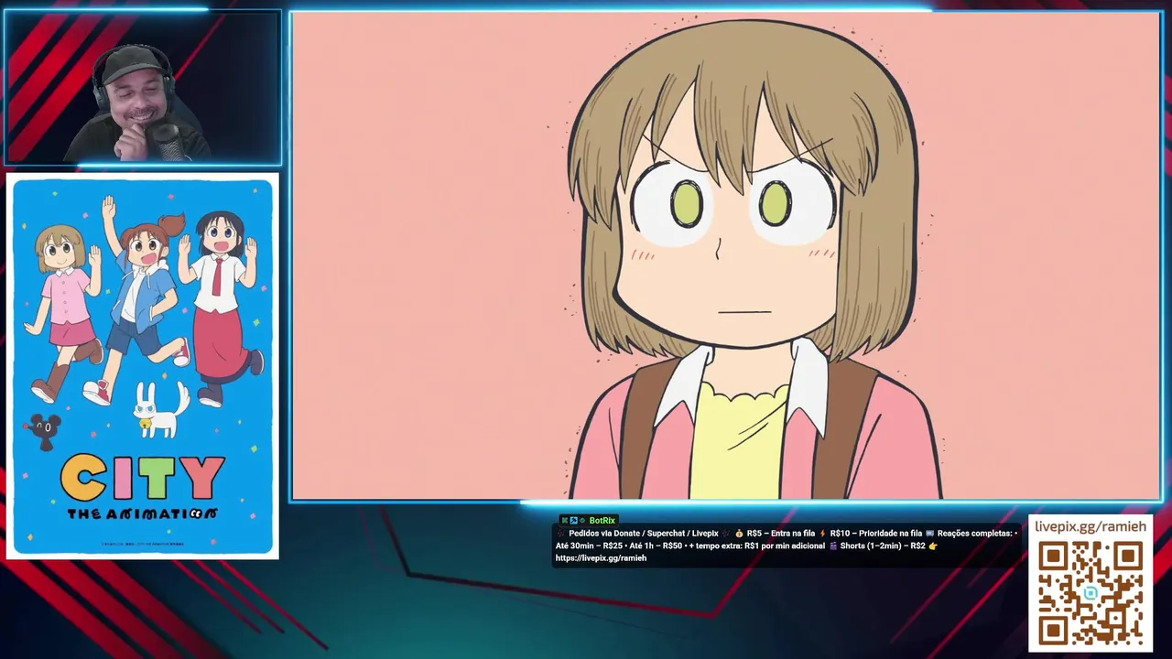Click the pointing hand emoji in chat message
Viewport: 1172px width, 659px height.
coord(933,546)
